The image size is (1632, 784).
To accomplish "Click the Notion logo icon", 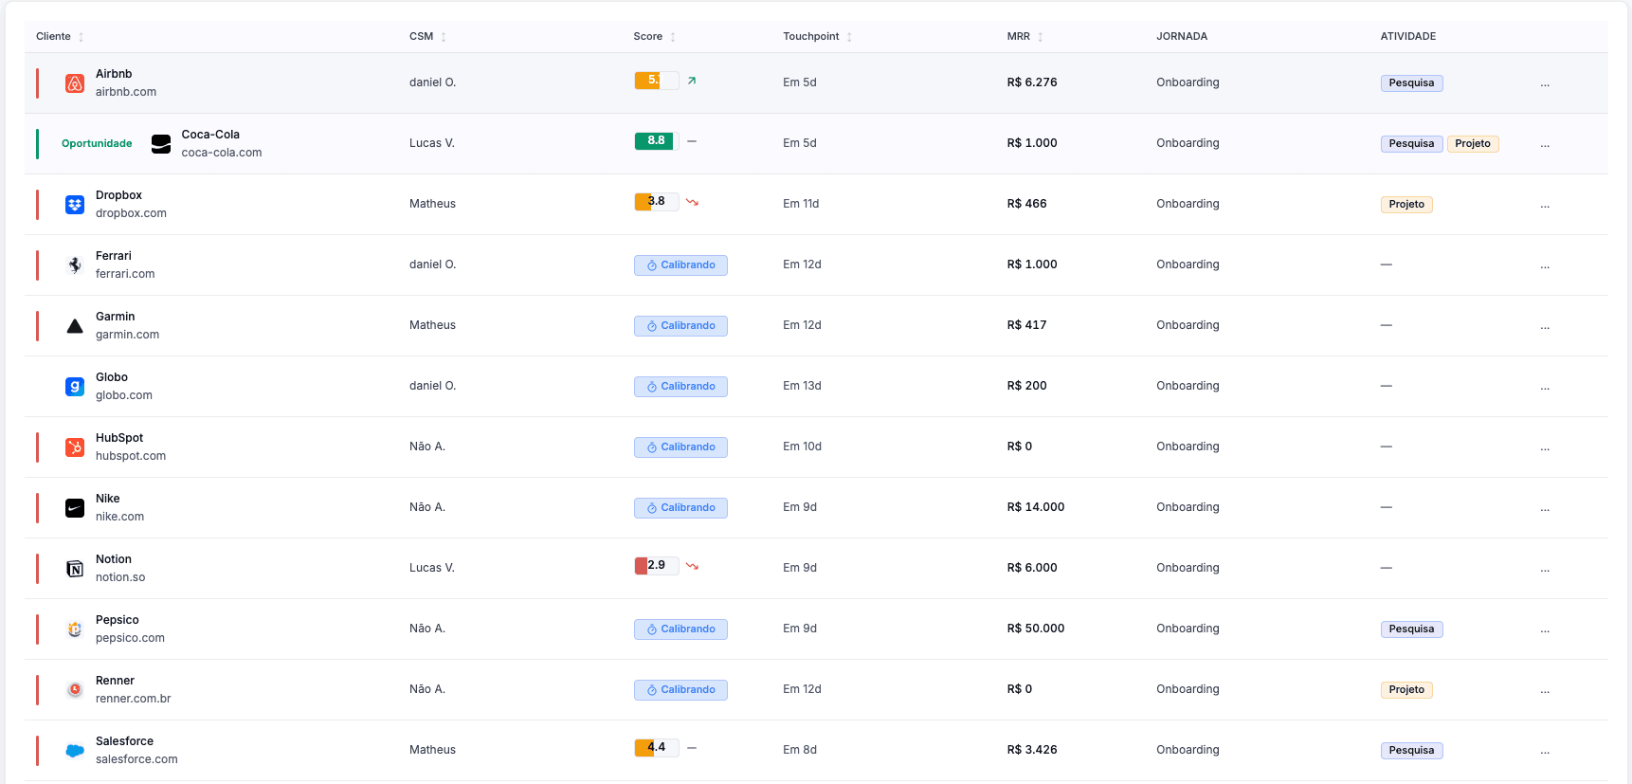I will [75, 569].
